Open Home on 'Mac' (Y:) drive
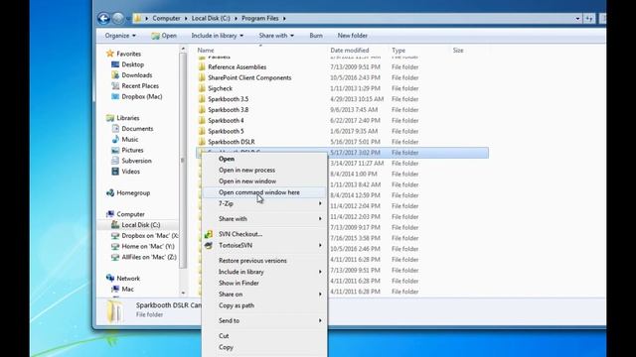This screenshot has width=636, height=357. (x=148, y=246)
